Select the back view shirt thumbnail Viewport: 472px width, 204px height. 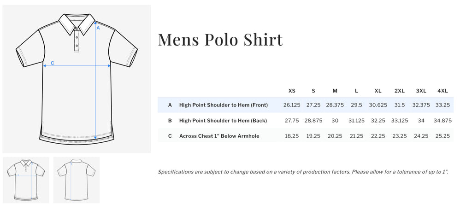point(77,180)
